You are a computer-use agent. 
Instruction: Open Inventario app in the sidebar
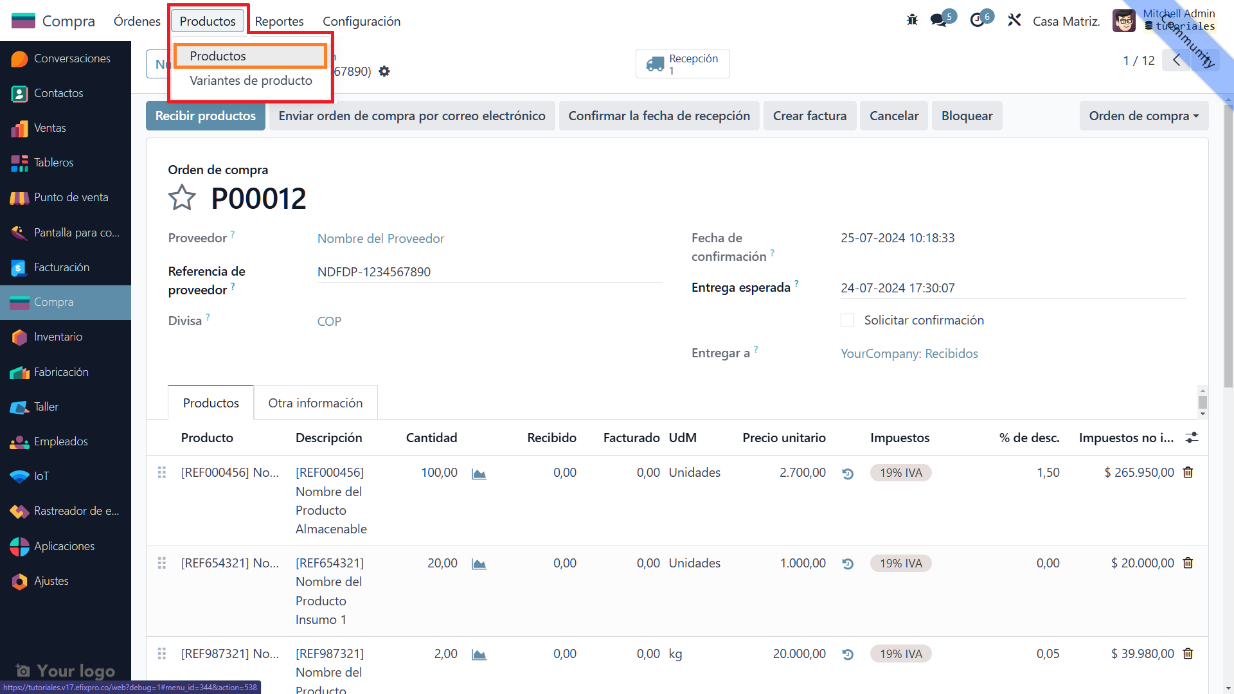click(x=58, y=337)
